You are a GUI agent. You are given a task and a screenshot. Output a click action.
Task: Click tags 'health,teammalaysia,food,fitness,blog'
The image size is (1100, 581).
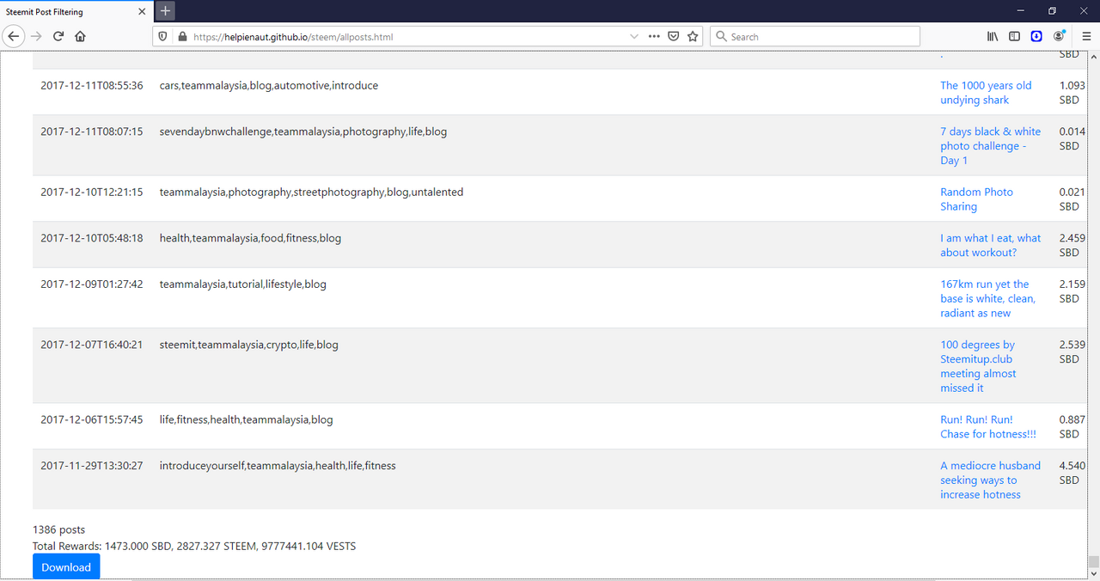click(250, 238)
